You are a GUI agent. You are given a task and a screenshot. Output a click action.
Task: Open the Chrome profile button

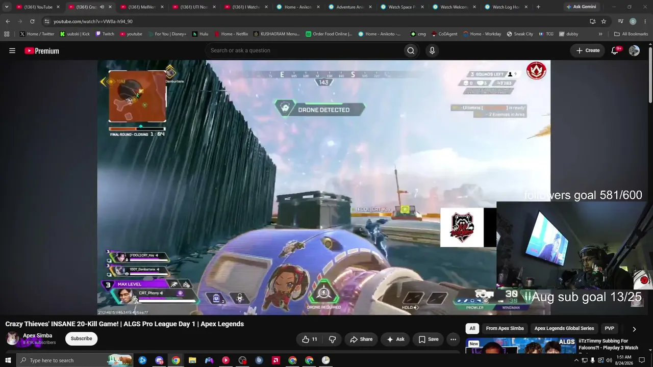(x=633, y=21)
